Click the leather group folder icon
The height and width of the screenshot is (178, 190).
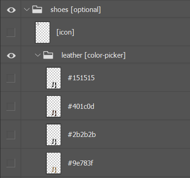click(x=48, y=55)
